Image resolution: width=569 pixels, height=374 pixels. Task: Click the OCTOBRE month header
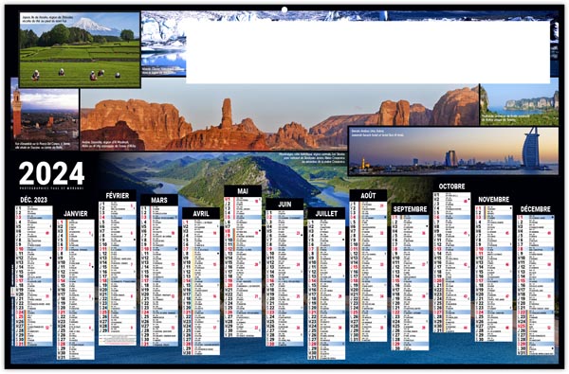[x=451, y=187]
